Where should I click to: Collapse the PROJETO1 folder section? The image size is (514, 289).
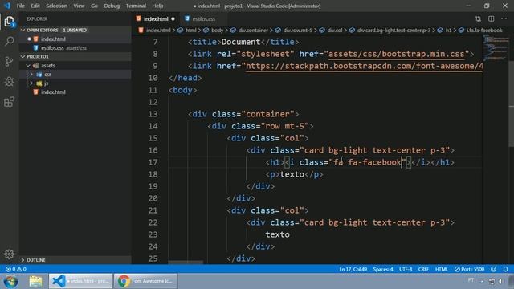point(23,57)
